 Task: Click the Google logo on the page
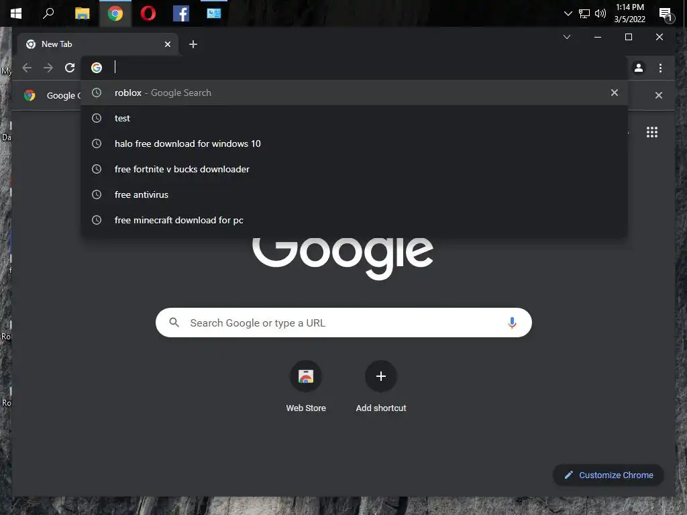(x=343, y=258)
